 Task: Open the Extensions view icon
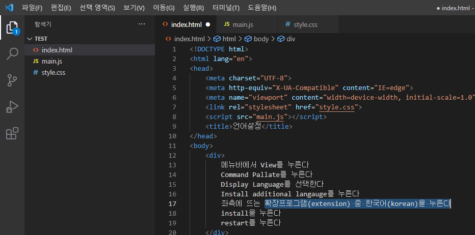click(12, 133)
